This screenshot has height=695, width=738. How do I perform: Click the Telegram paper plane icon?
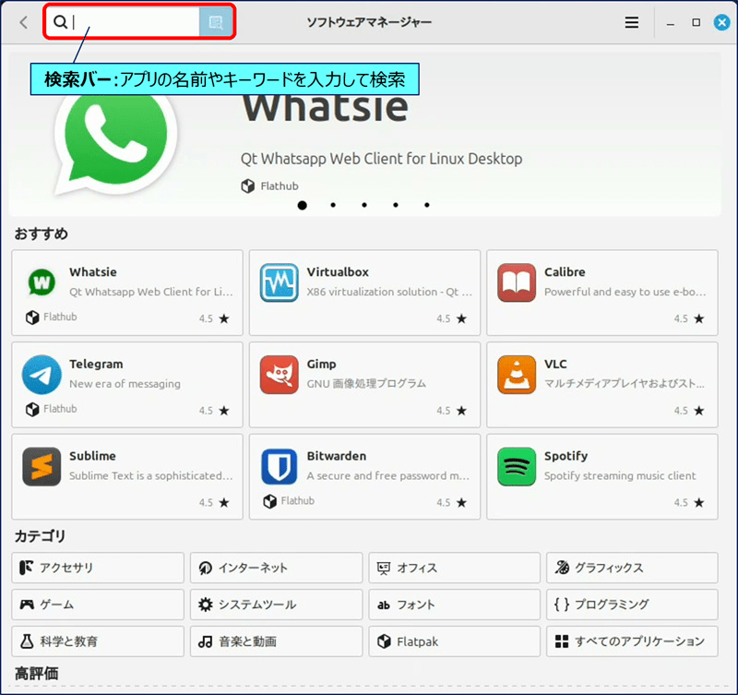(42, 375)
